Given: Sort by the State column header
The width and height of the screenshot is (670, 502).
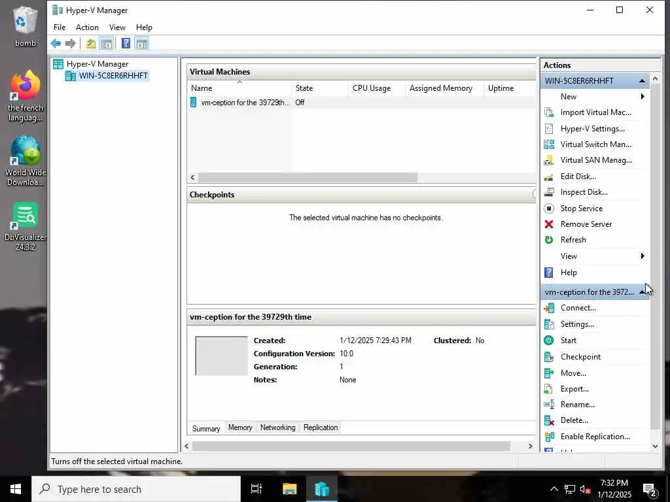Looking at the screenshot, I should click(x=321, y=88).
